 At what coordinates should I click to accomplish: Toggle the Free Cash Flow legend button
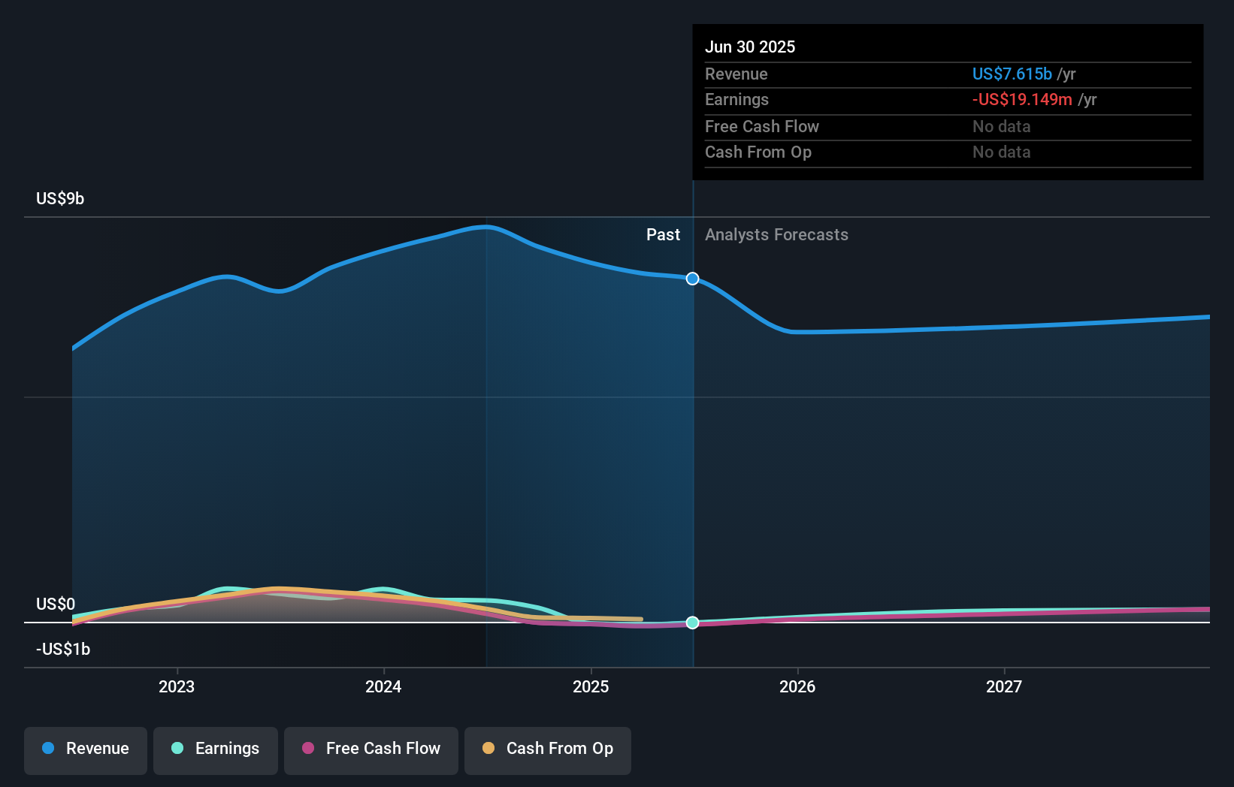coord(371,750)
